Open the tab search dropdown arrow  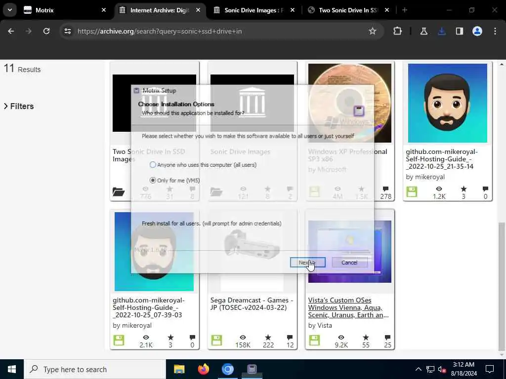pyautogui.click(x=10, y=10)
